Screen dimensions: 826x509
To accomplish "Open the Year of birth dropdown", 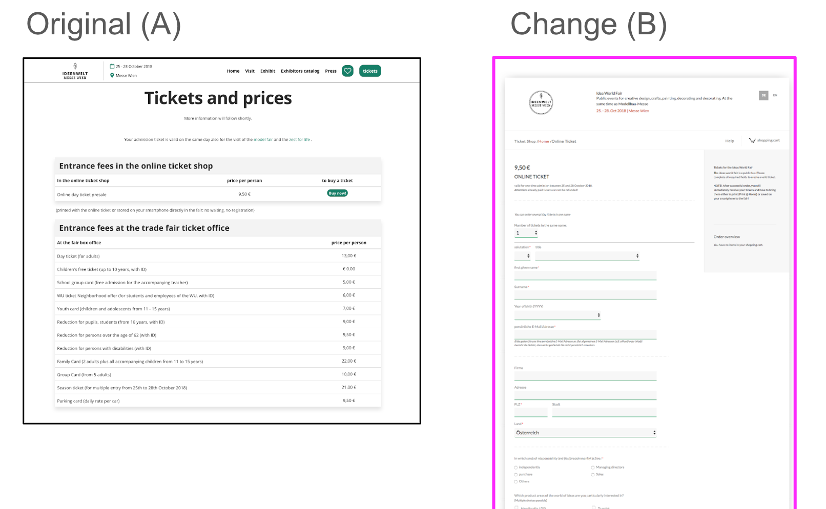I will click(x=557, y=315).
